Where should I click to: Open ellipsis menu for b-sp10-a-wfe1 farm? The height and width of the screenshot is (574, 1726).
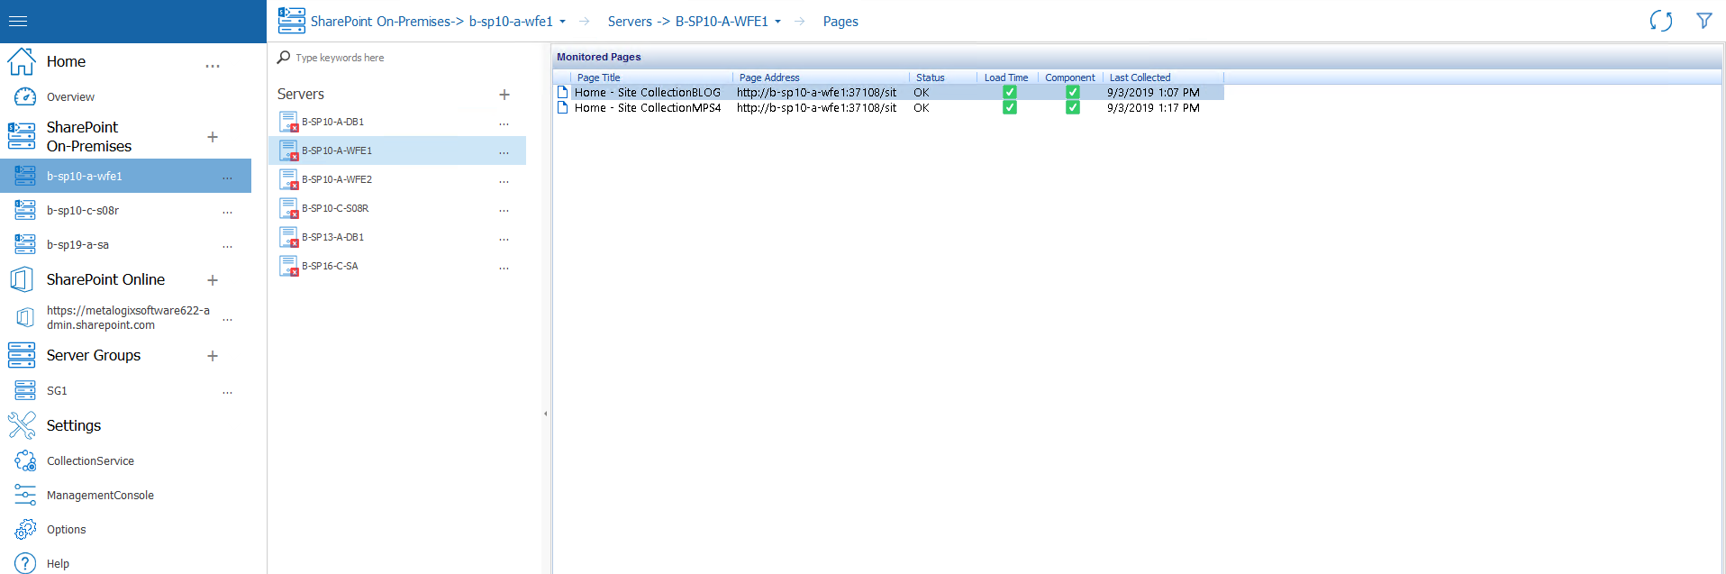coord(227,178)
